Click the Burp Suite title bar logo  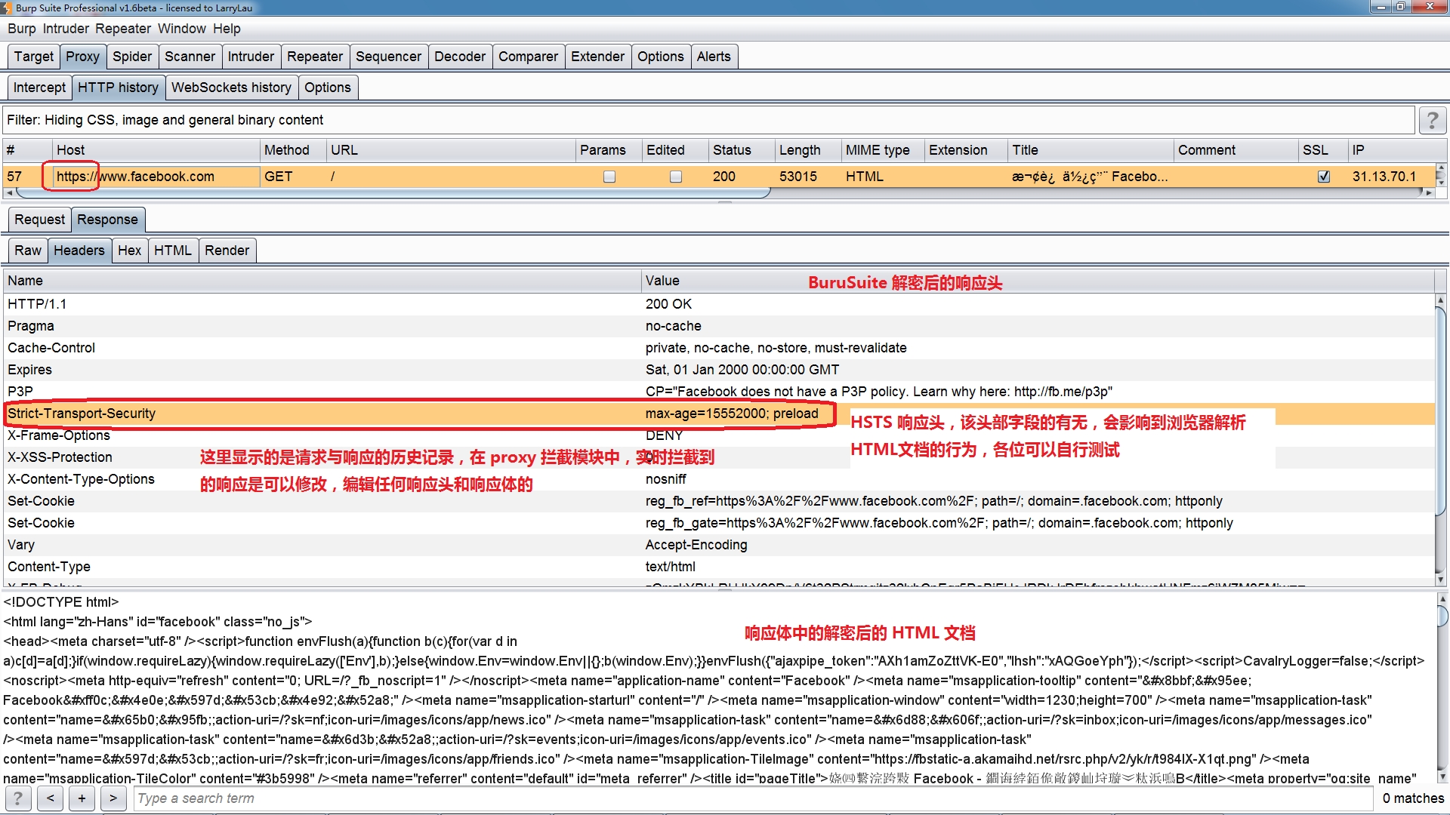click(x=7, y=8)
